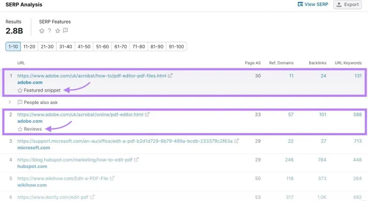Click the Featured snippet label
Viewport: 368px width, 201px height.
point(42,90)
